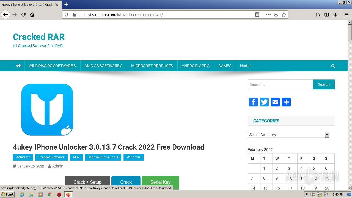The height and width of the screenshot is (198, 352).
Task: Open Firefox account icon
Action: pyautogui.click(x=335, y=15)
